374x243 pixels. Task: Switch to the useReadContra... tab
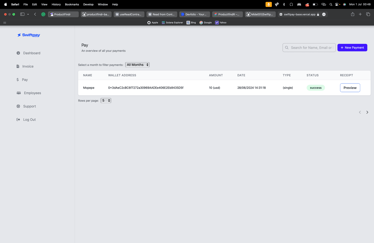point(129,14)
